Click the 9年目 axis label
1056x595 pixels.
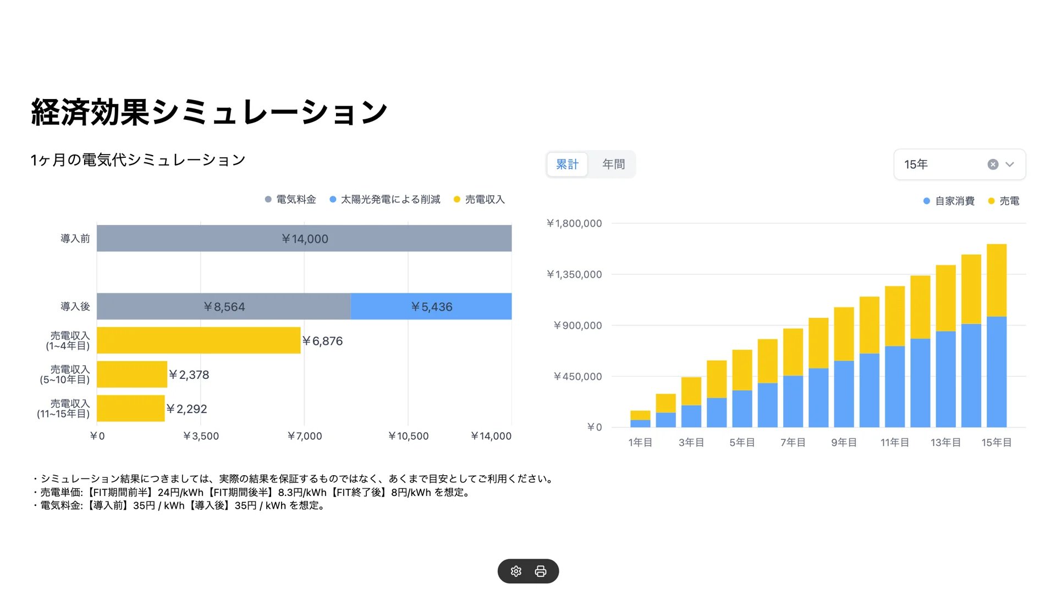[x=844, y=443]
